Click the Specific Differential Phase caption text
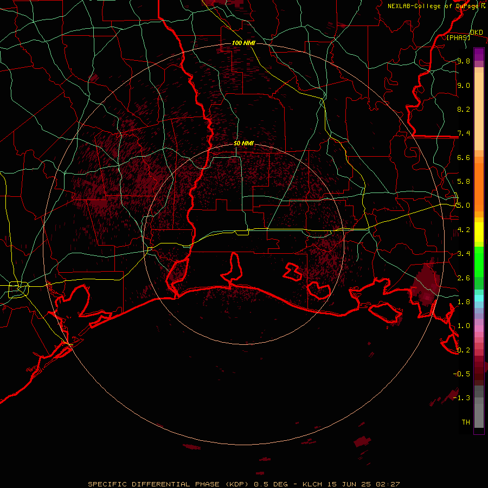This screenshot has width=488, height=488. 243,484
